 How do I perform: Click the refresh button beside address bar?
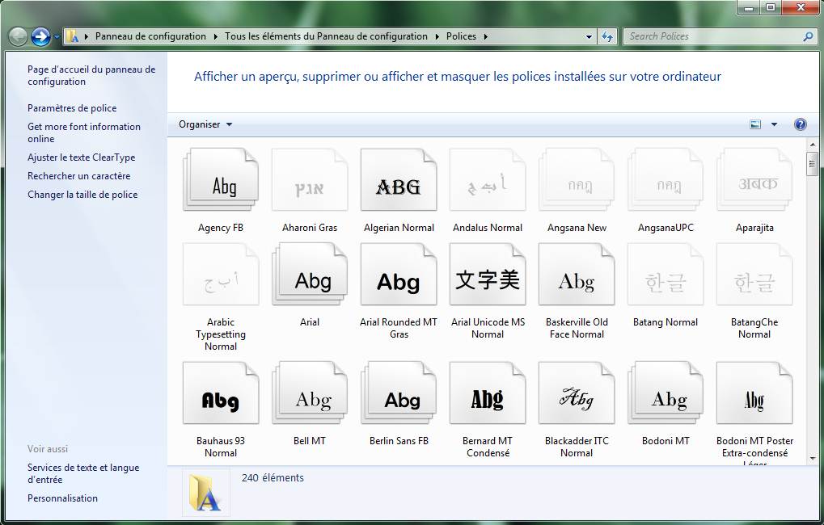coord(607,36)
